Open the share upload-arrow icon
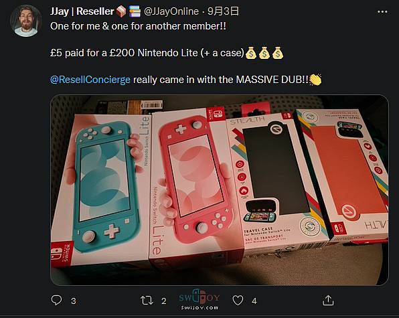This screenshot has width=399, height=318. 328,300
